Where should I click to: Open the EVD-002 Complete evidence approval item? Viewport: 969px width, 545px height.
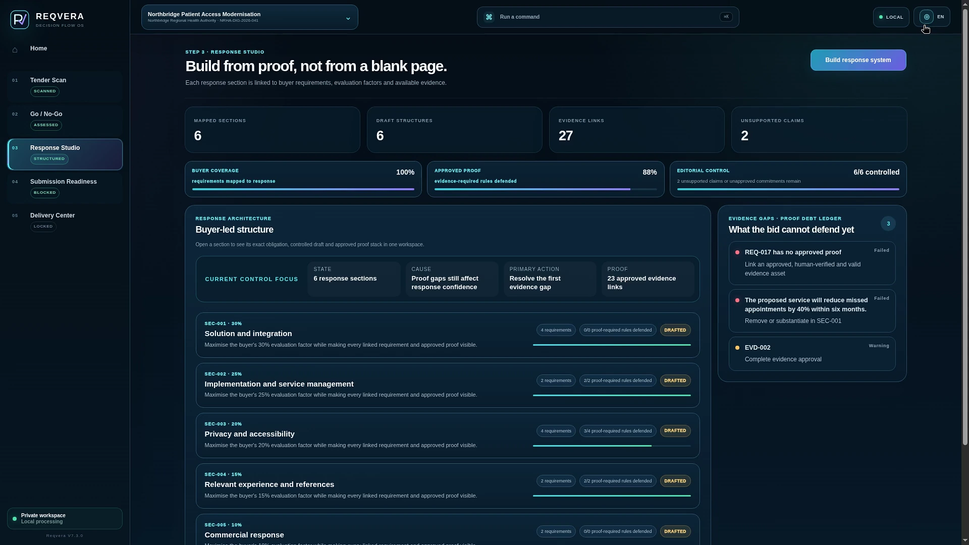point(812,354)
